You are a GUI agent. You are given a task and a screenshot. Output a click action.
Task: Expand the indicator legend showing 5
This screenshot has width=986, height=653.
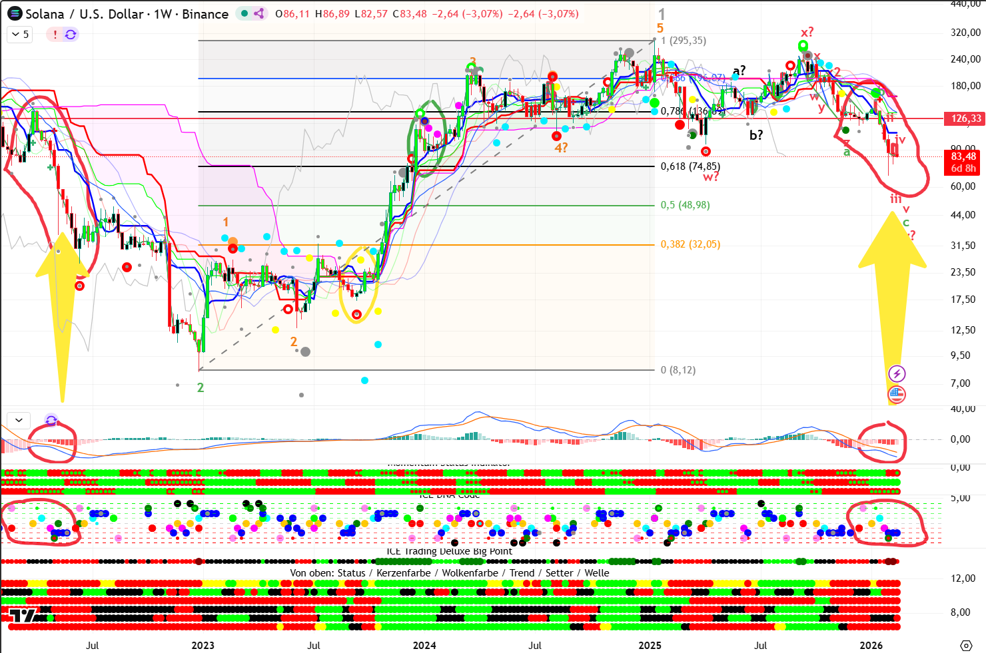coord(20,35)
